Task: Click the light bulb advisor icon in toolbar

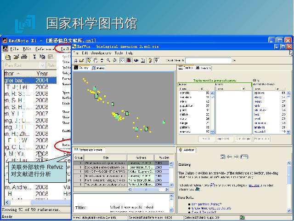Action: pyautogui.click(x=157, y=60)
